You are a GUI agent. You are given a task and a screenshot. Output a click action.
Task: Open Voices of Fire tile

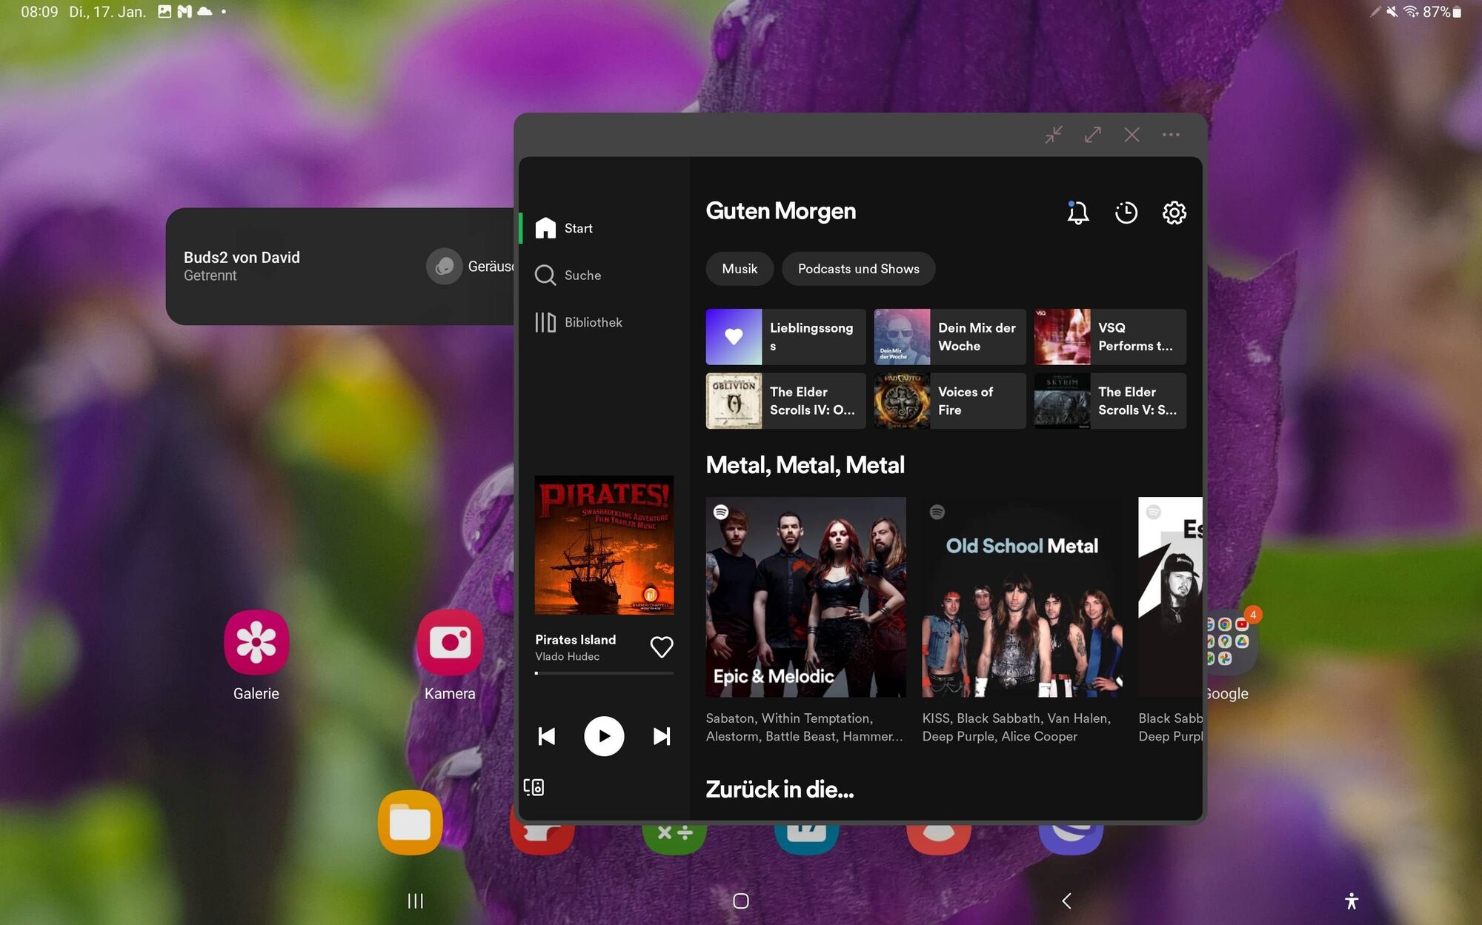coord(950,401)
